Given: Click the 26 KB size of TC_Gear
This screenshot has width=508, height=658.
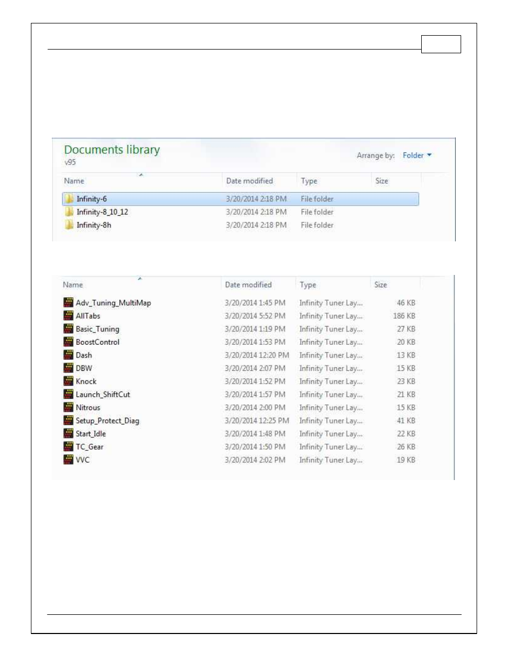Looking at the screenshot, I should click(x=406, y=446).
